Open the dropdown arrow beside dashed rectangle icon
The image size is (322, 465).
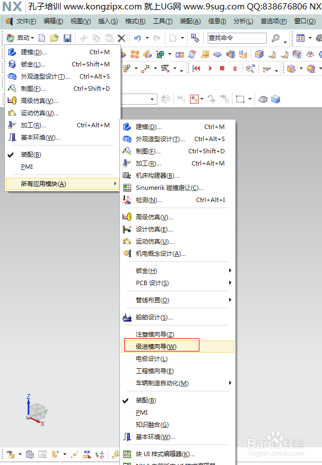click(x=250, y=99)
